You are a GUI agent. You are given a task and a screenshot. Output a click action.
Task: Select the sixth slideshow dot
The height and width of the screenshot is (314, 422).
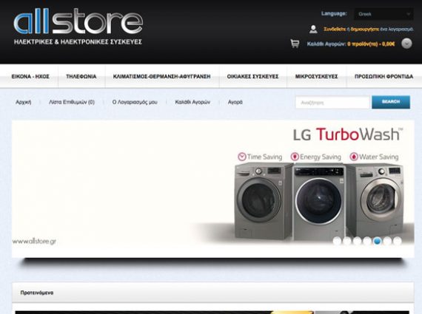(387, 241)
